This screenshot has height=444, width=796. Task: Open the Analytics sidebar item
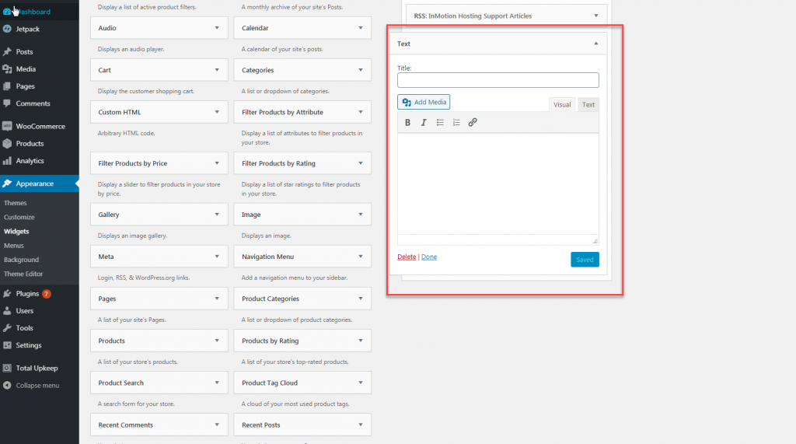pyautogui.click(x=30, y=161)
